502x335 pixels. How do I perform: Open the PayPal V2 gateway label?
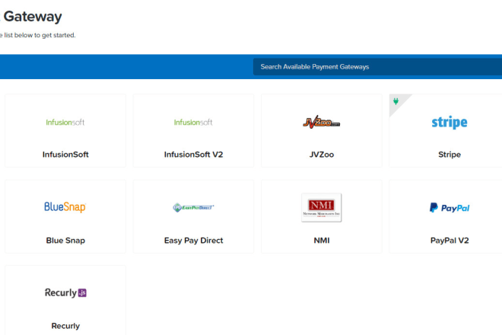450,241
